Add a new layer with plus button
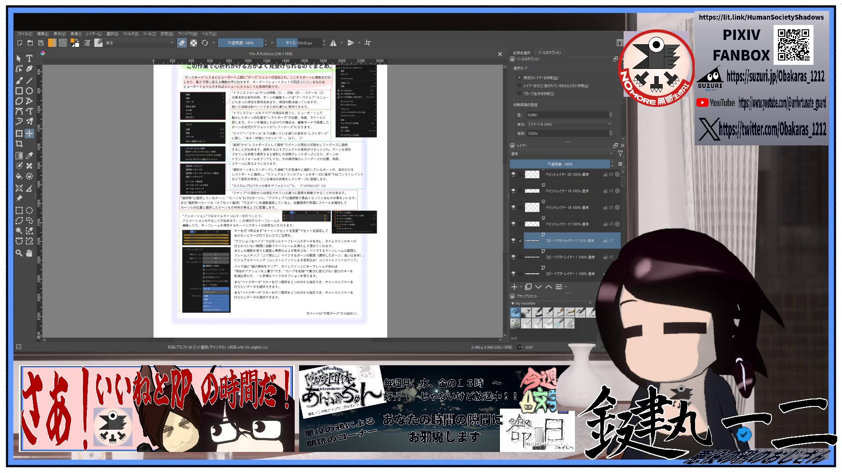 click(514, 287)
